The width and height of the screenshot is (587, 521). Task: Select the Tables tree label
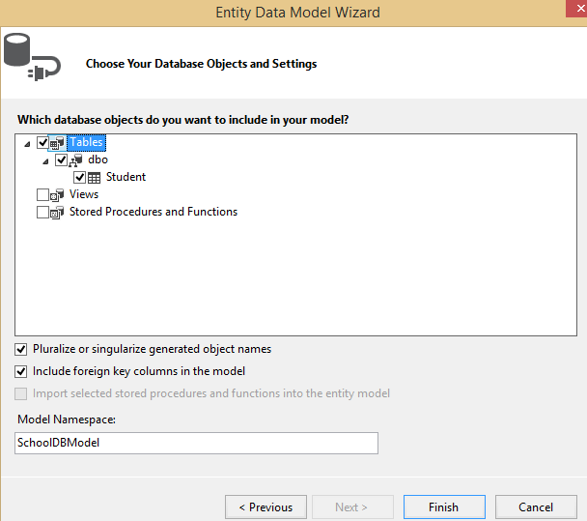tap(86, 142)
